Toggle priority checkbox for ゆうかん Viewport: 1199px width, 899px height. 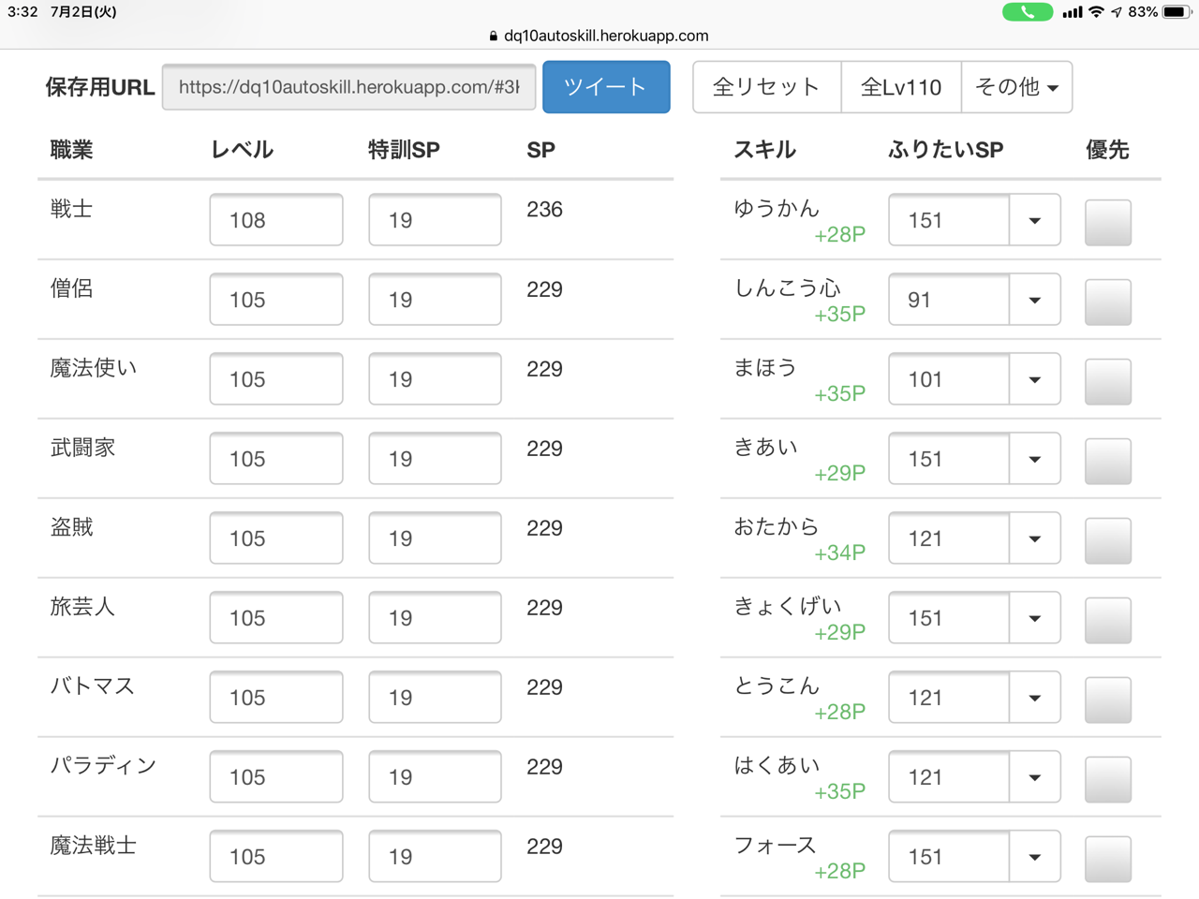tap(1108, 223)
